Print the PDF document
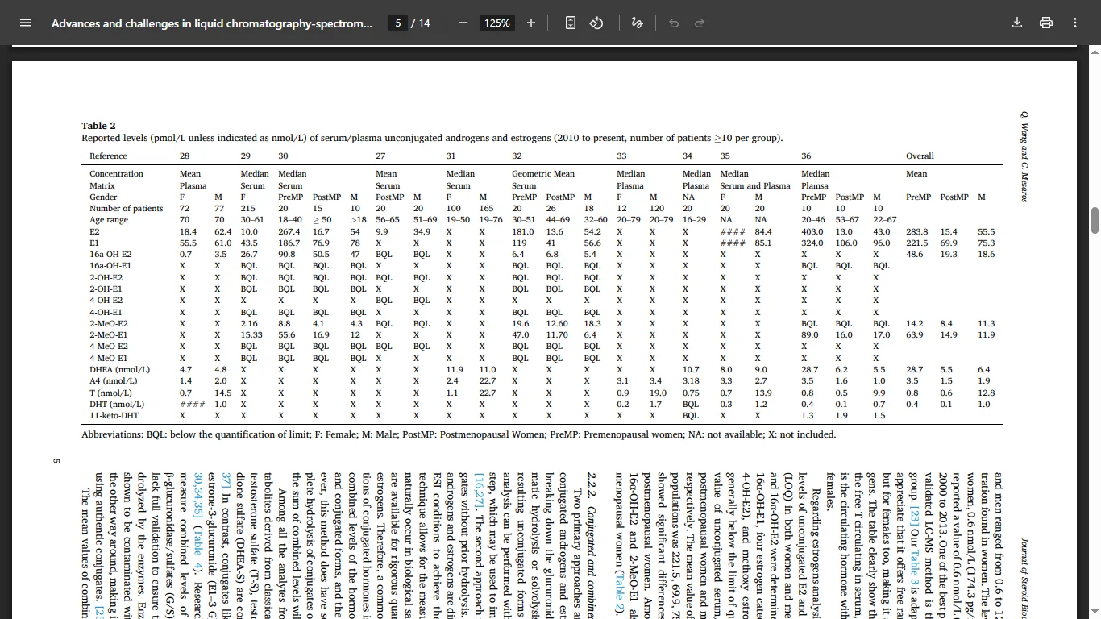 tap(1046, 23)
